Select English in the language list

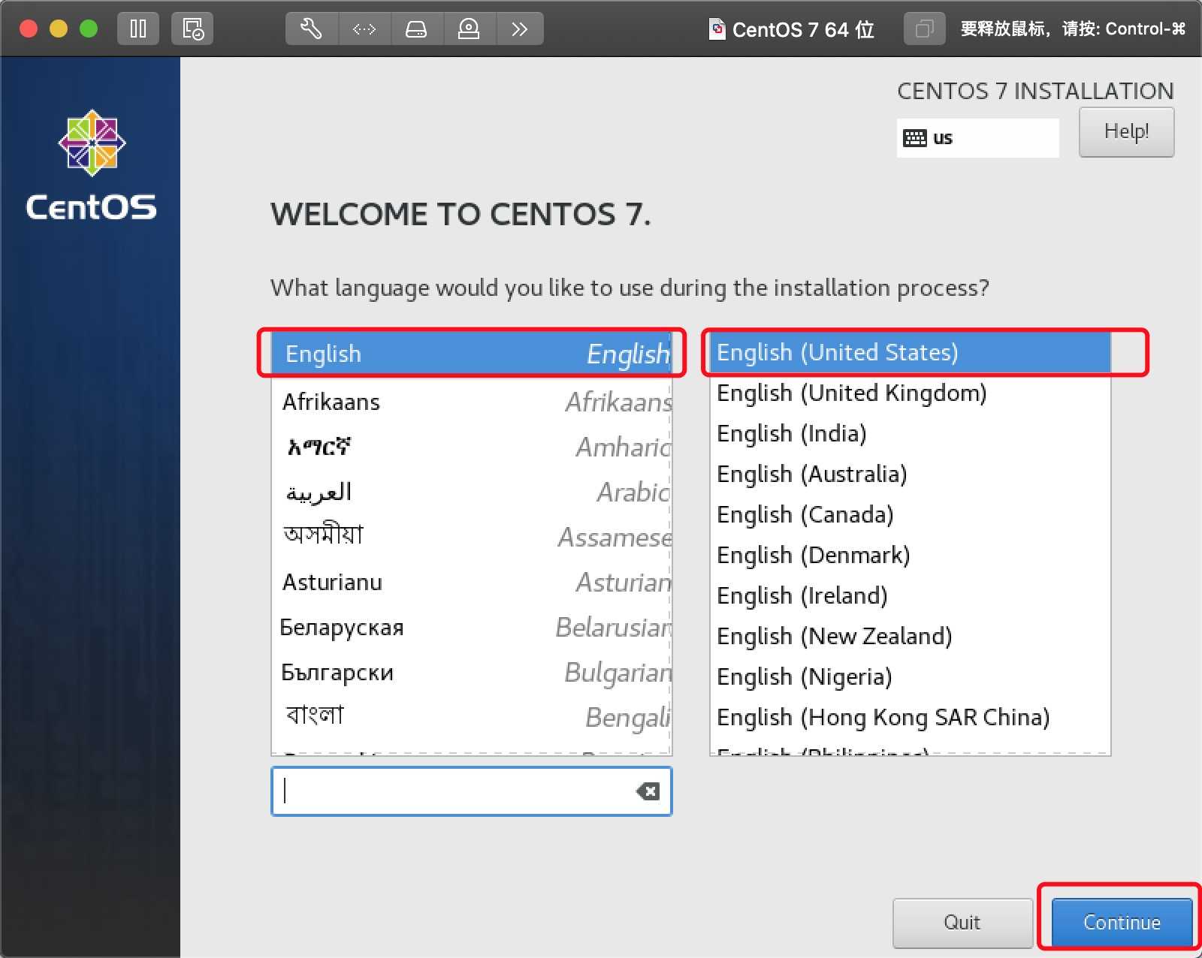pos(472,353)
